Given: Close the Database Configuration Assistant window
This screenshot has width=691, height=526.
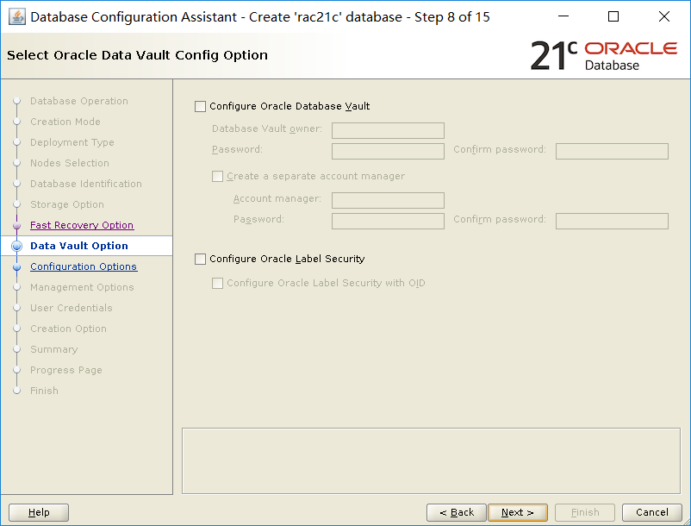Looking at the screenshot, I should click(x=664, y=16).
